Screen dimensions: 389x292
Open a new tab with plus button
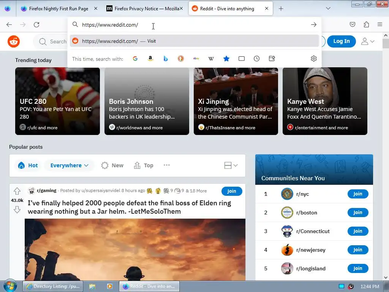281,9
